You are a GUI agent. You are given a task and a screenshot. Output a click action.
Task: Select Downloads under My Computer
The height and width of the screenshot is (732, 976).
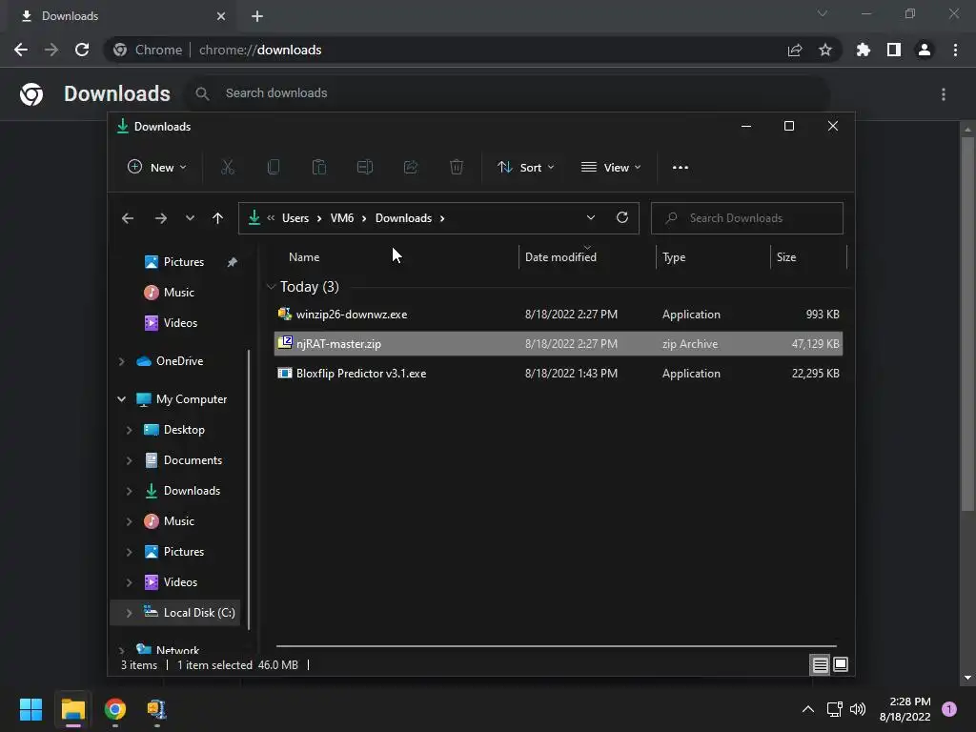192,491
